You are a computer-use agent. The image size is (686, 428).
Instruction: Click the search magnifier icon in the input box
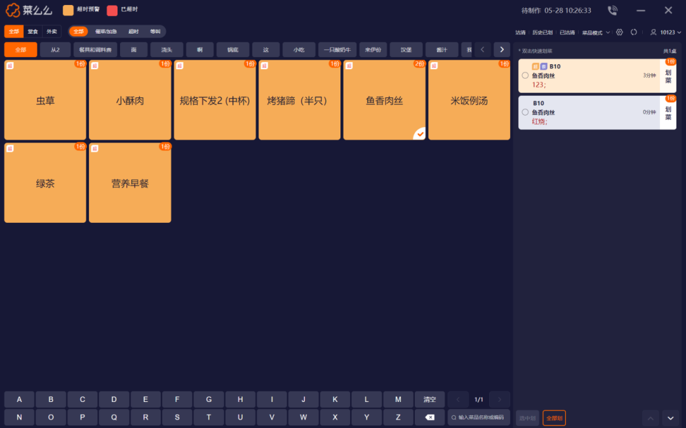pyautogui.click(x=454, y=417)
